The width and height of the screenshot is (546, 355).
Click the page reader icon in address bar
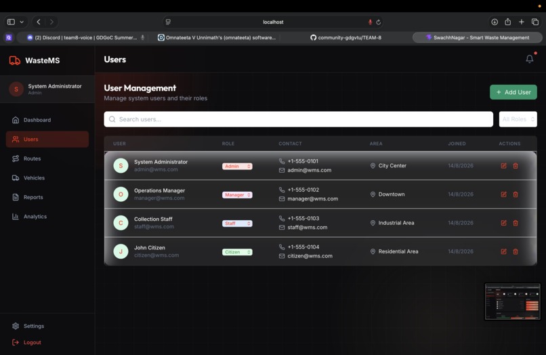click(x=168, y=22)
